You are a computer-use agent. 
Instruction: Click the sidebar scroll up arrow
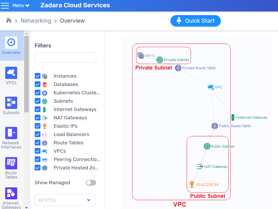point(26,33)
